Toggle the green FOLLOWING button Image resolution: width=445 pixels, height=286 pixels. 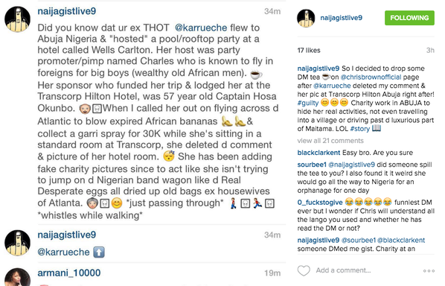click(409, 18)
